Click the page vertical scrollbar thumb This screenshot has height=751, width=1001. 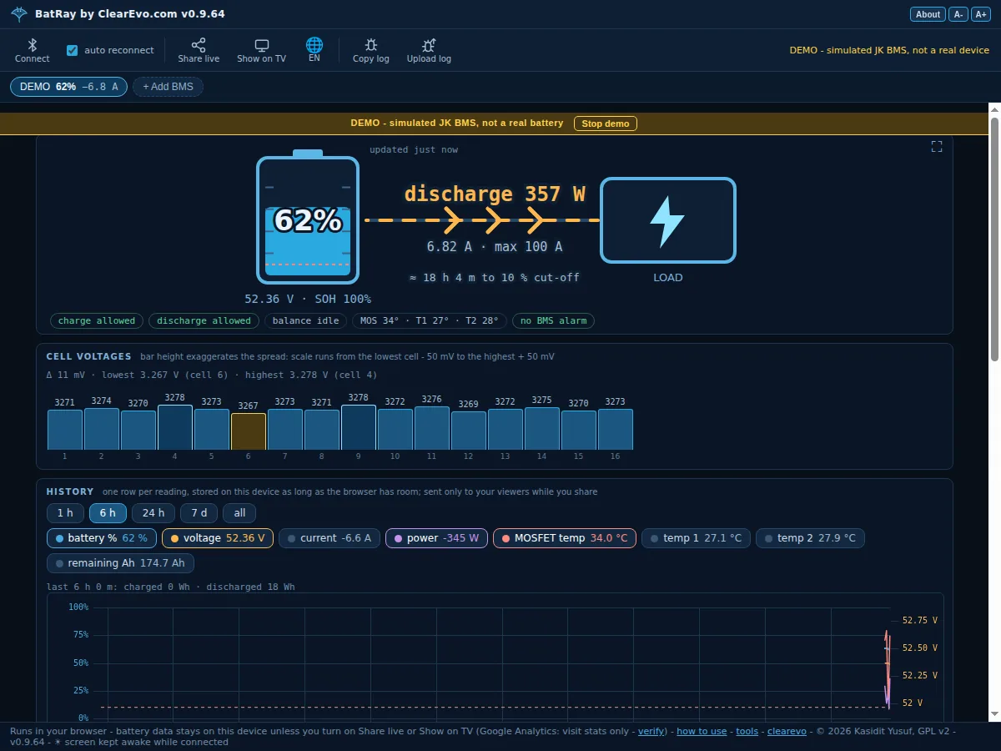[x=994, y=239]
